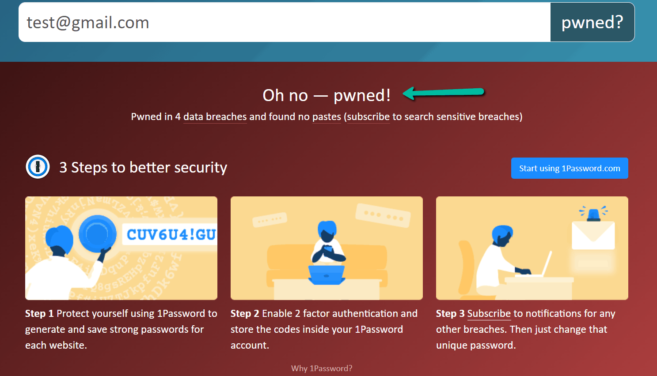Click the subscribe link in parentheses
The image size is (657, 376).
click(368, 117)
